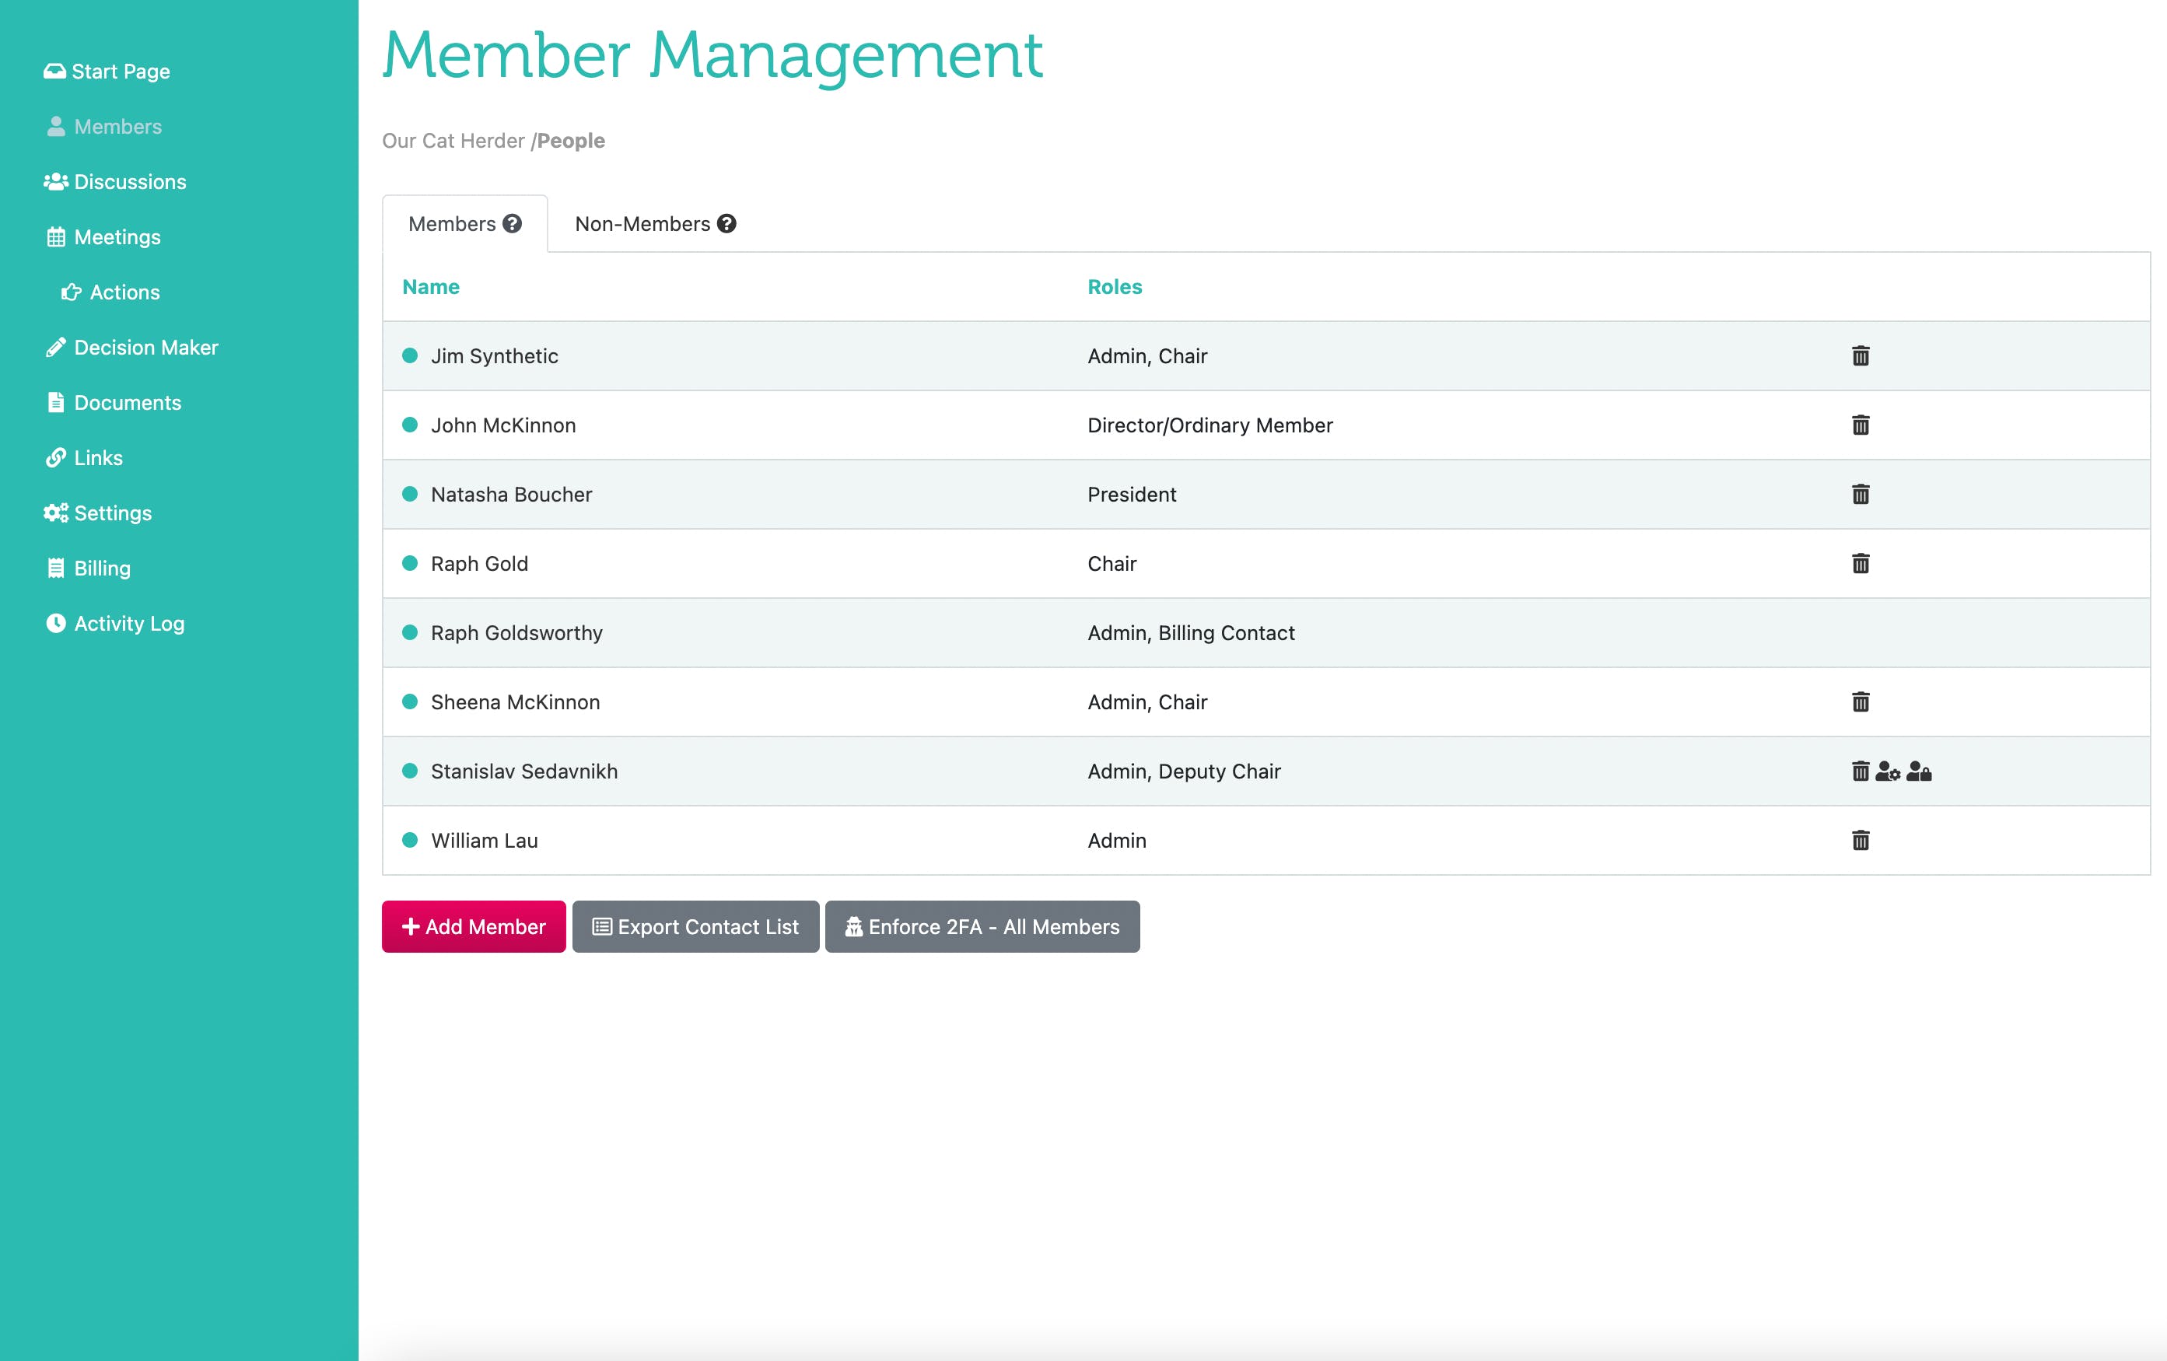Click trash icon for John McKinnon
The width and height of the screenshot is (2167, 1361).
(x=1860, y=425)
